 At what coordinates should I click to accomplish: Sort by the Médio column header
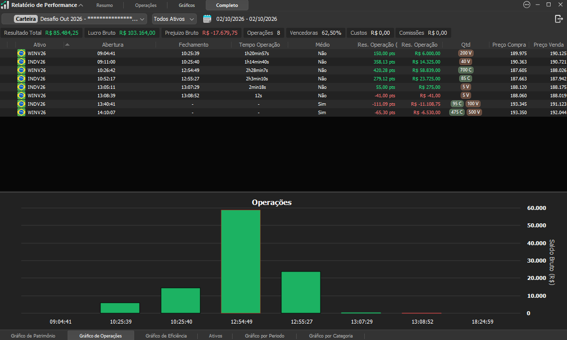pos(322,45)
